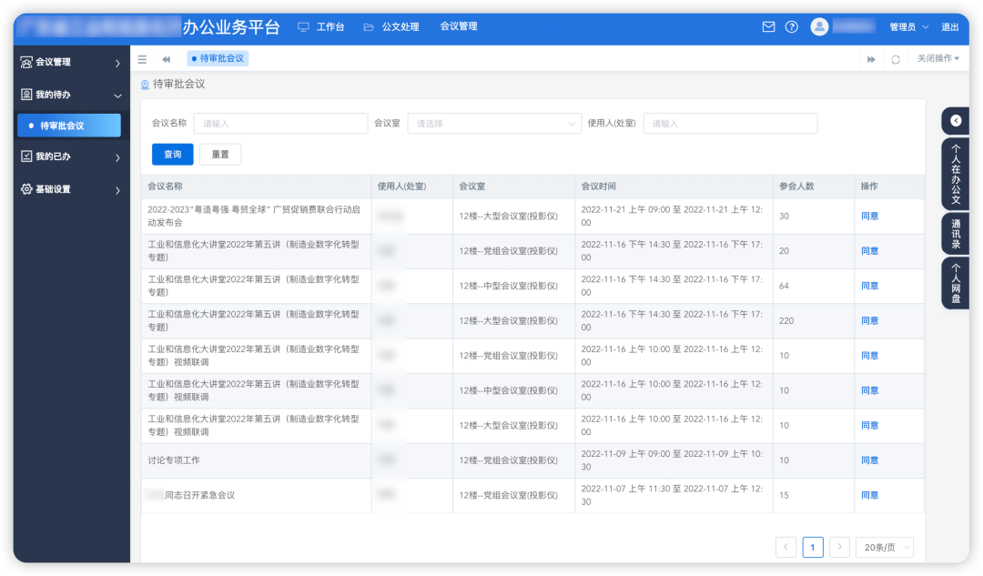Open the user avatar icon

pyautogui.click(x=819, y=25)
